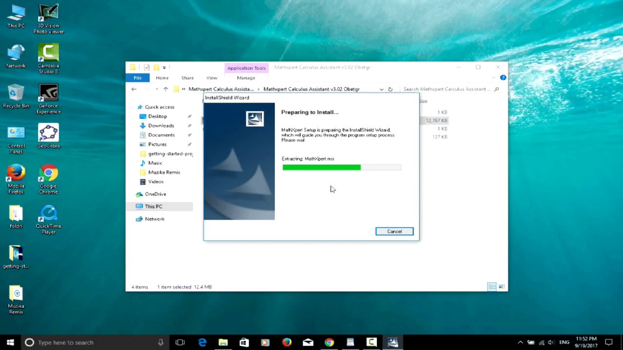
Task: Expand the address bar history dropdown
Action: click(382, 89)
